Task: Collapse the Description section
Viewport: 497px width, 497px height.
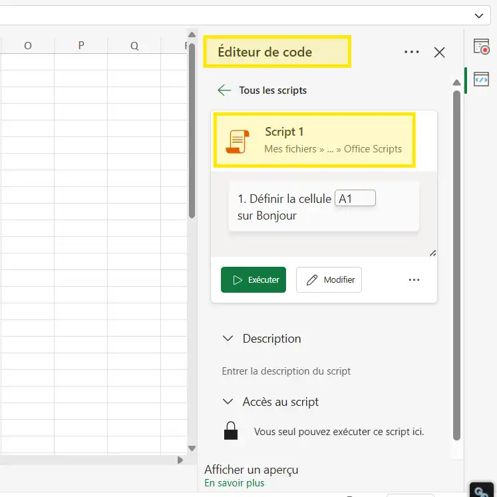Action: click(x=228, y=339)
